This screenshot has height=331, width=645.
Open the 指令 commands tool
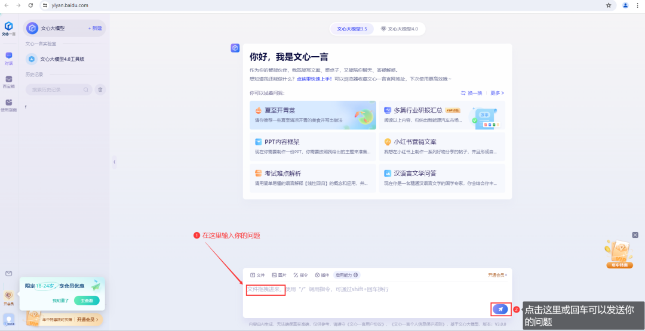[x=300, y=275]
